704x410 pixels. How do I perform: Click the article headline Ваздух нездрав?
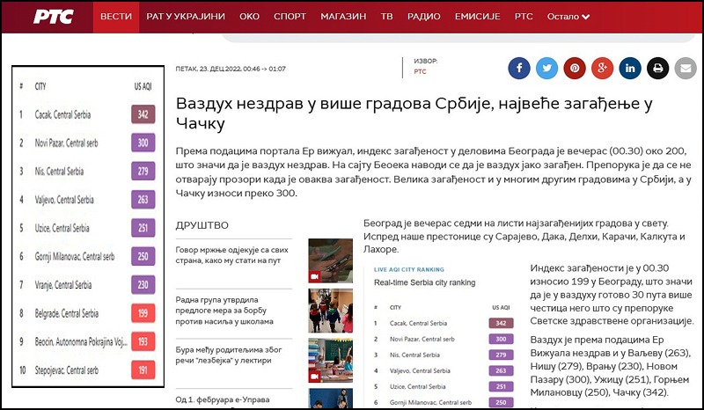coord(414,113)
